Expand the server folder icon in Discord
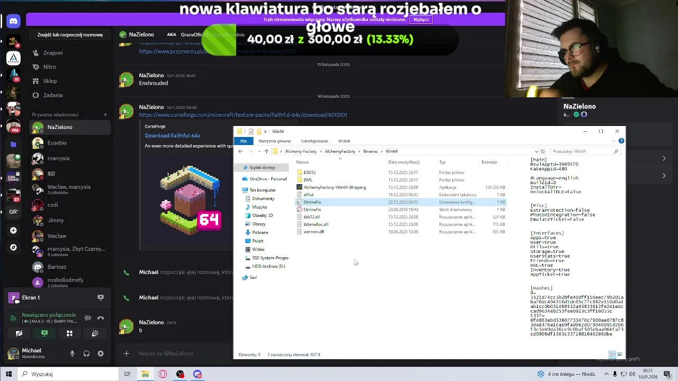678x381 pixels. [x=13, y=144]
